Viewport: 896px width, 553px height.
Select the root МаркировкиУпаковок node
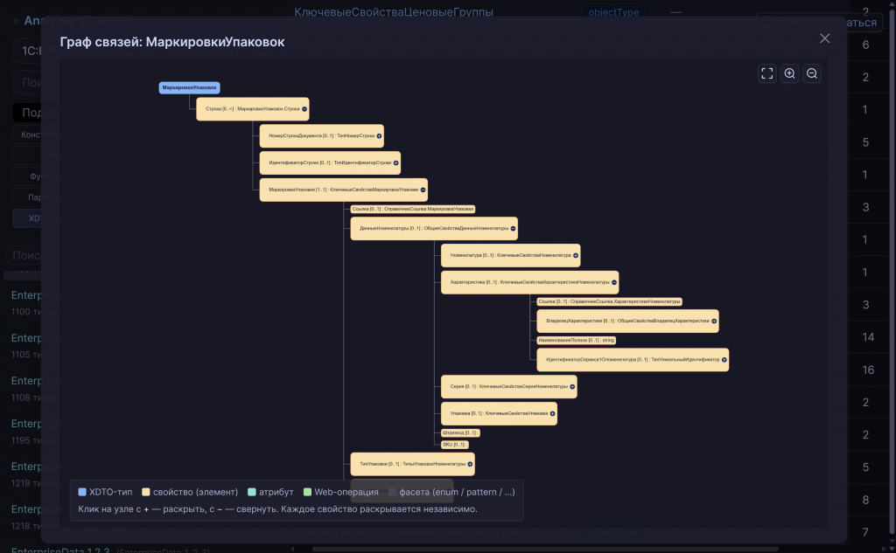[189, 87]
